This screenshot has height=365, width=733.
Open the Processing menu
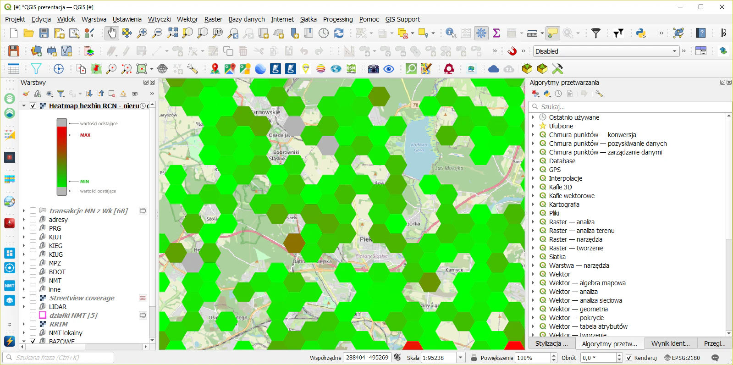[x=338, y=19]
